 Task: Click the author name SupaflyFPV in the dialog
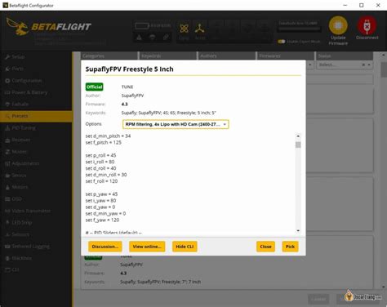[x=132, y=96]
